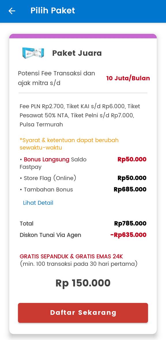This screenshot has height=340, width=166.
Task: Click the Paket Juara product box icon
Action: [x=33, y=53]
